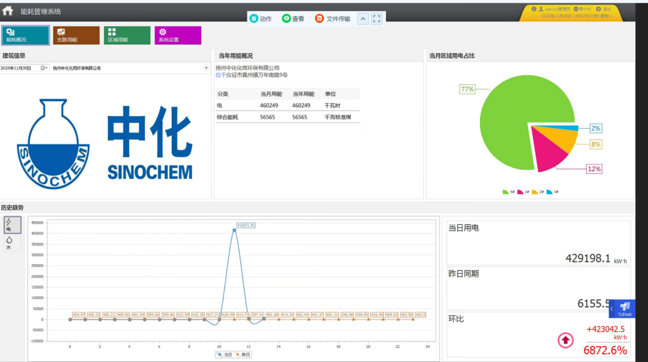The image size is (648, 362).
Task: Switch to the 支路用能 tab
Action: coord(76,35)
